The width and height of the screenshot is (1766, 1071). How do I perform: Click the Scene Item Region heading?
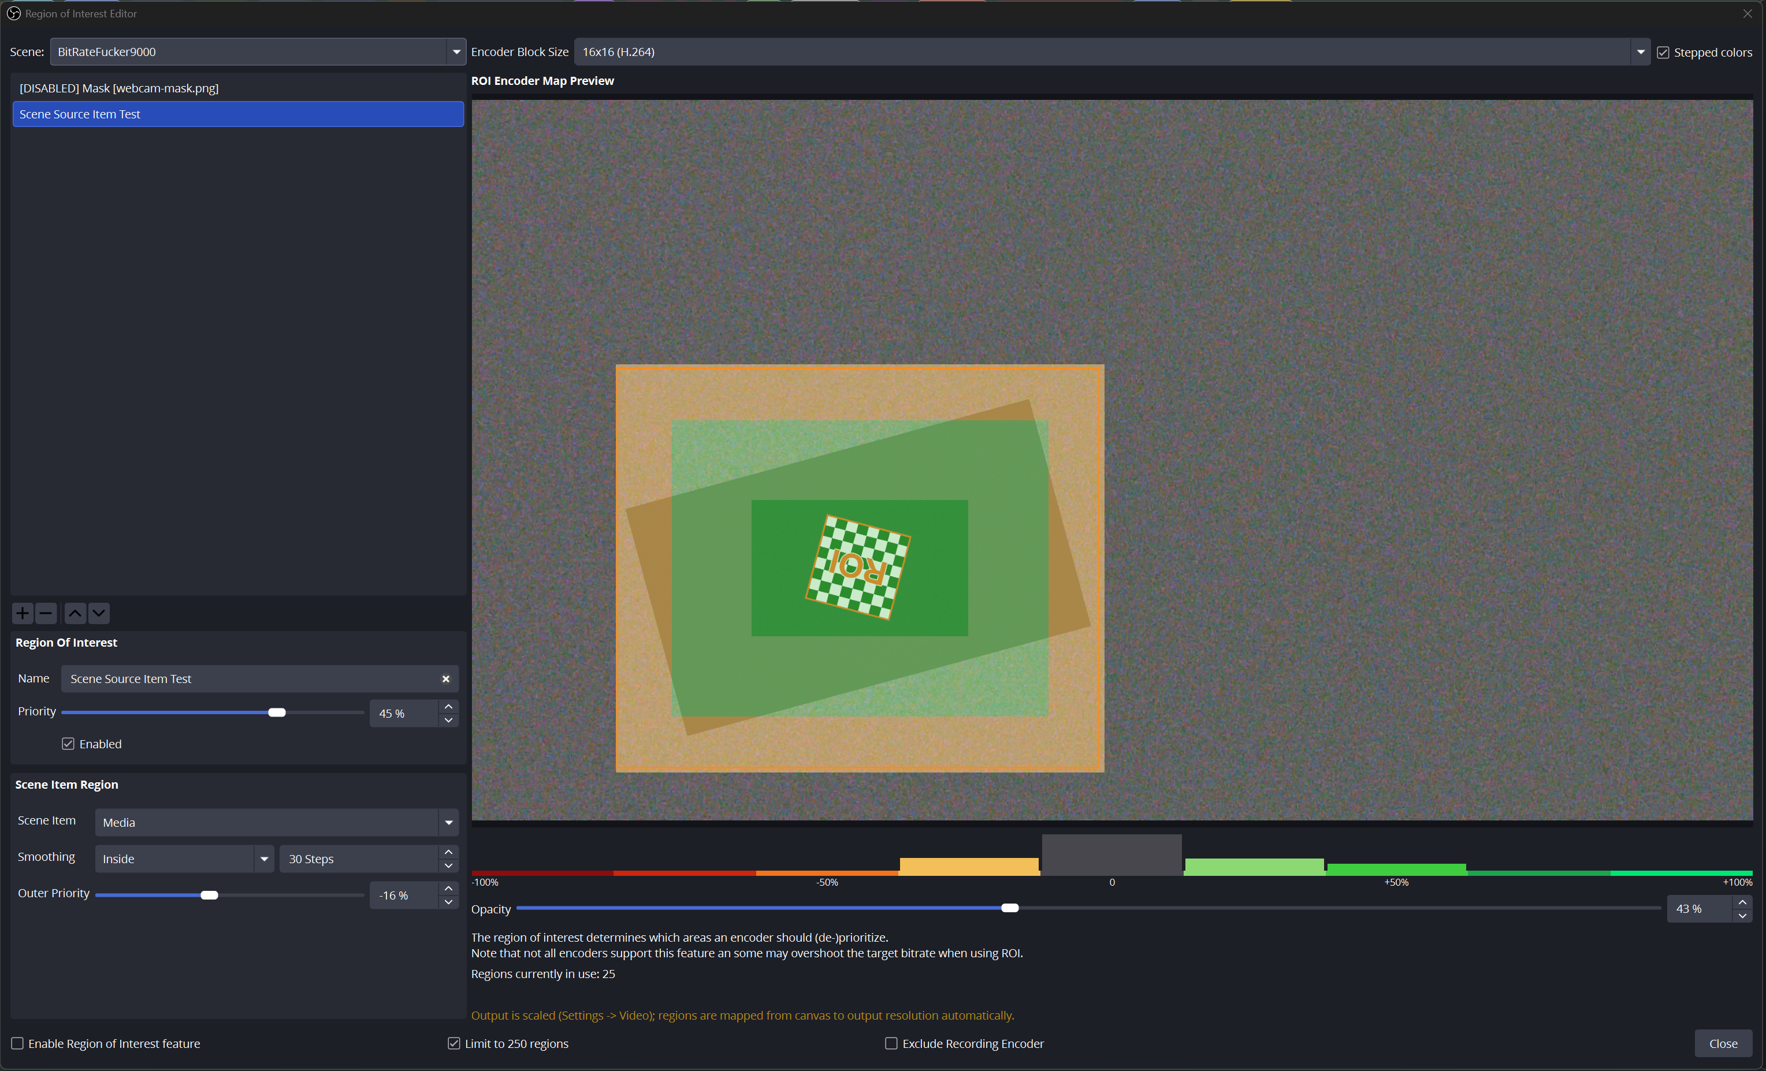(x=66, y=785)
